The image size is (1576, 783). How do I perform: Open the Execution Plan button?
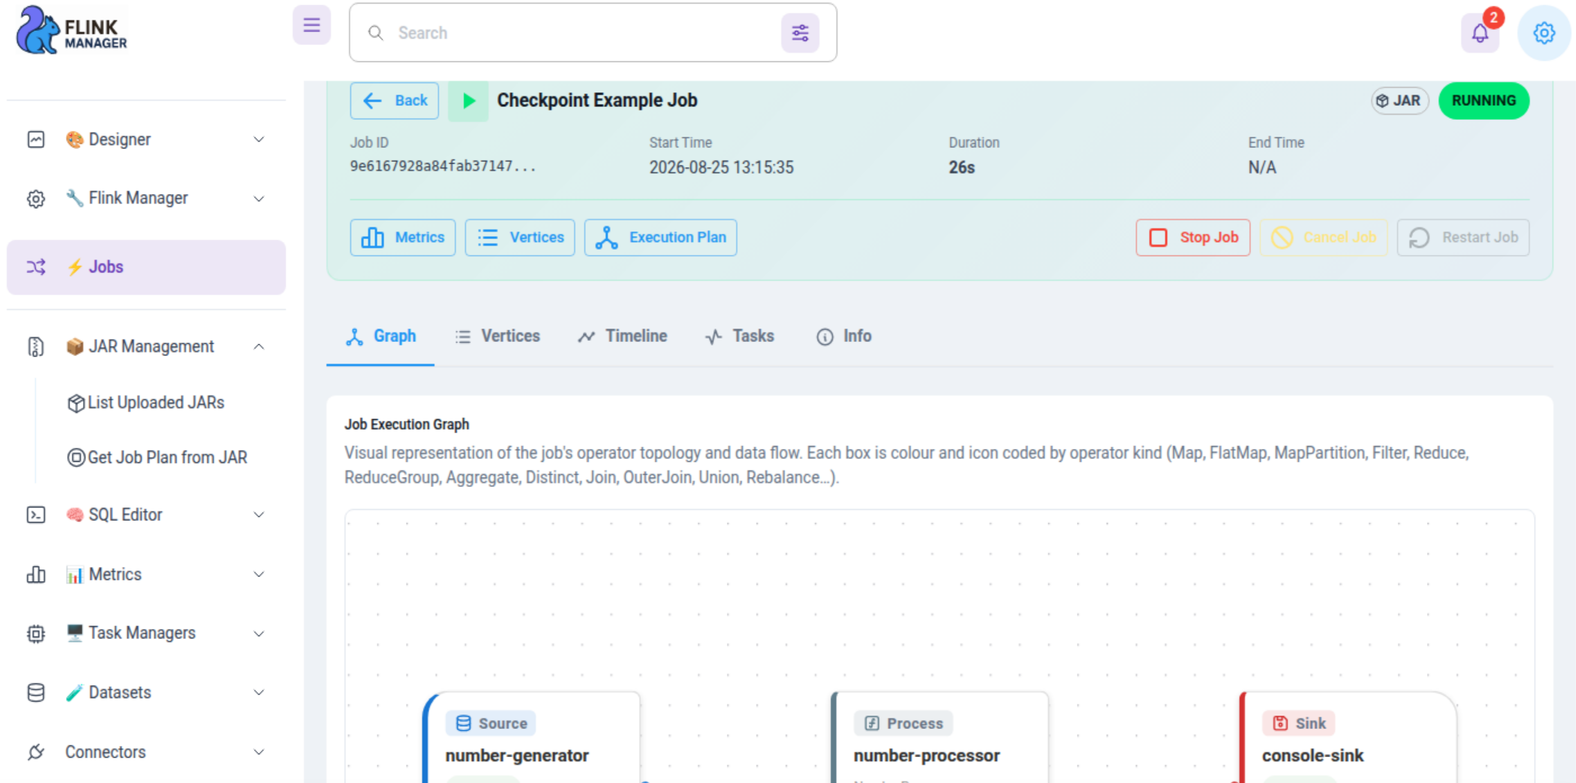click(x=661, y=237)
